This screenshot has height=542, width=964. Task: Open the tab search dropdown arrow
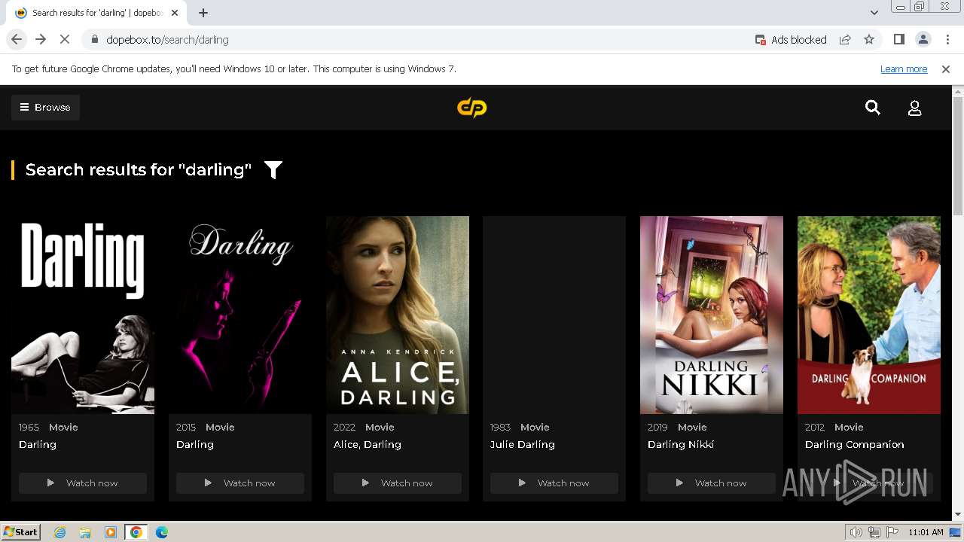coord(874,13)
